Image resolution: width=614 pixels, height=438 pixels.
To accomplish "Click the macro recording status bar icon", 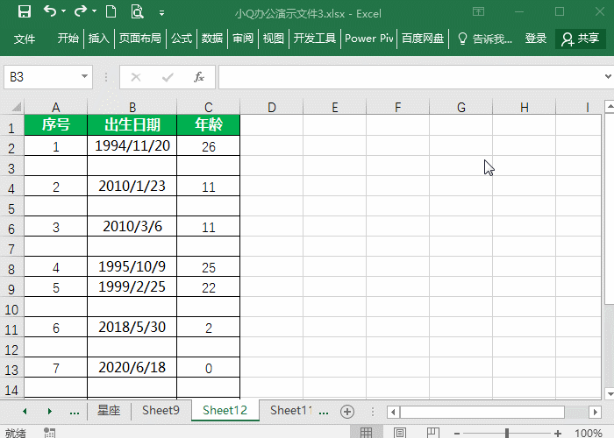I will (x=49, y=433).
